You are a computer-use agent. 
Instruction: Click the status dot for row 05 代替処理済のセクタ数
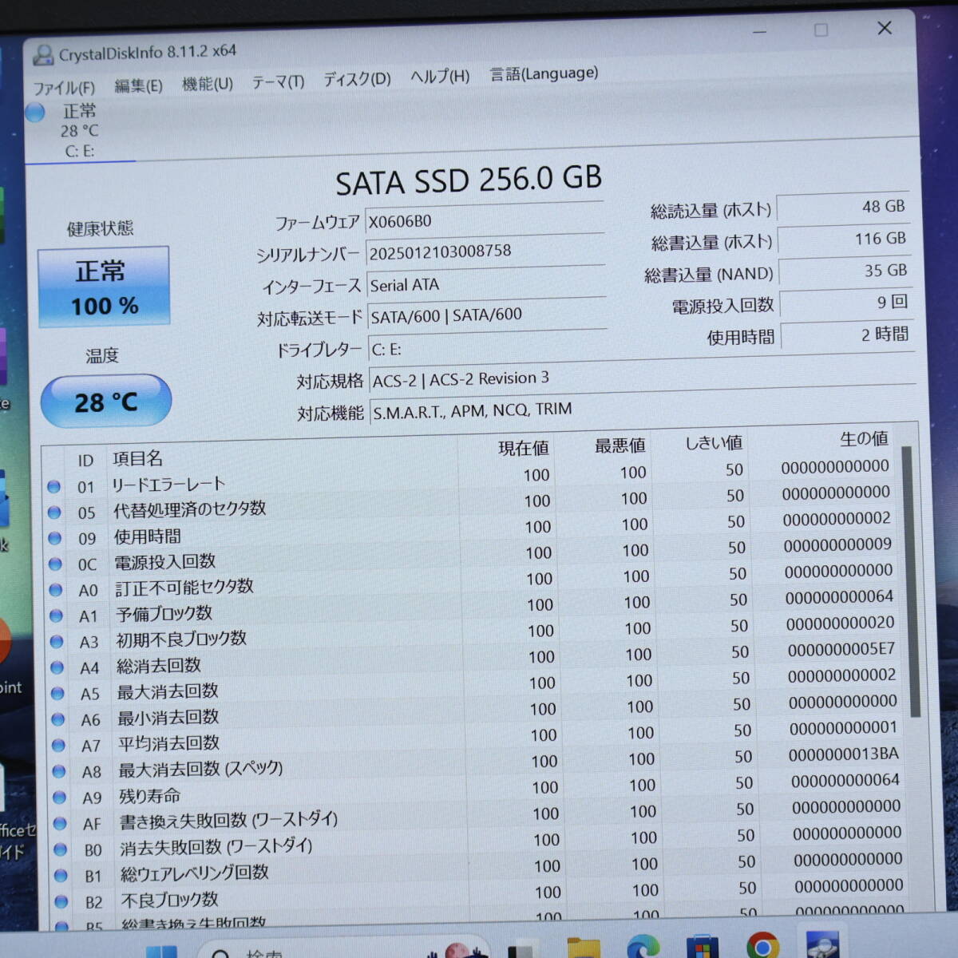[54, 512]
